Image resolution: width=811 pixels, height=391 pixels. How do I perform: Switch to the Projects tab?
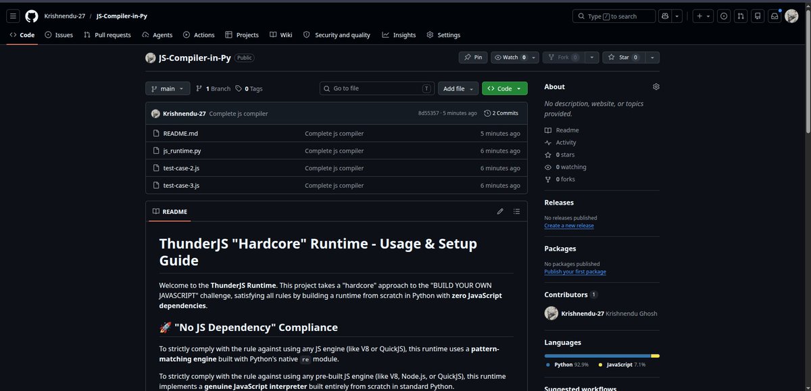(242, 35)
